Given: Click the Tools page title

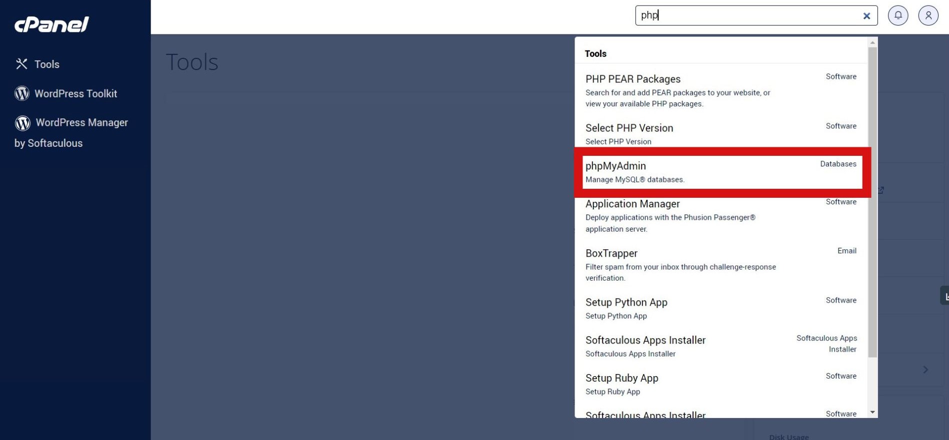Looking at the screenshot, I should (x=192, y=62).
